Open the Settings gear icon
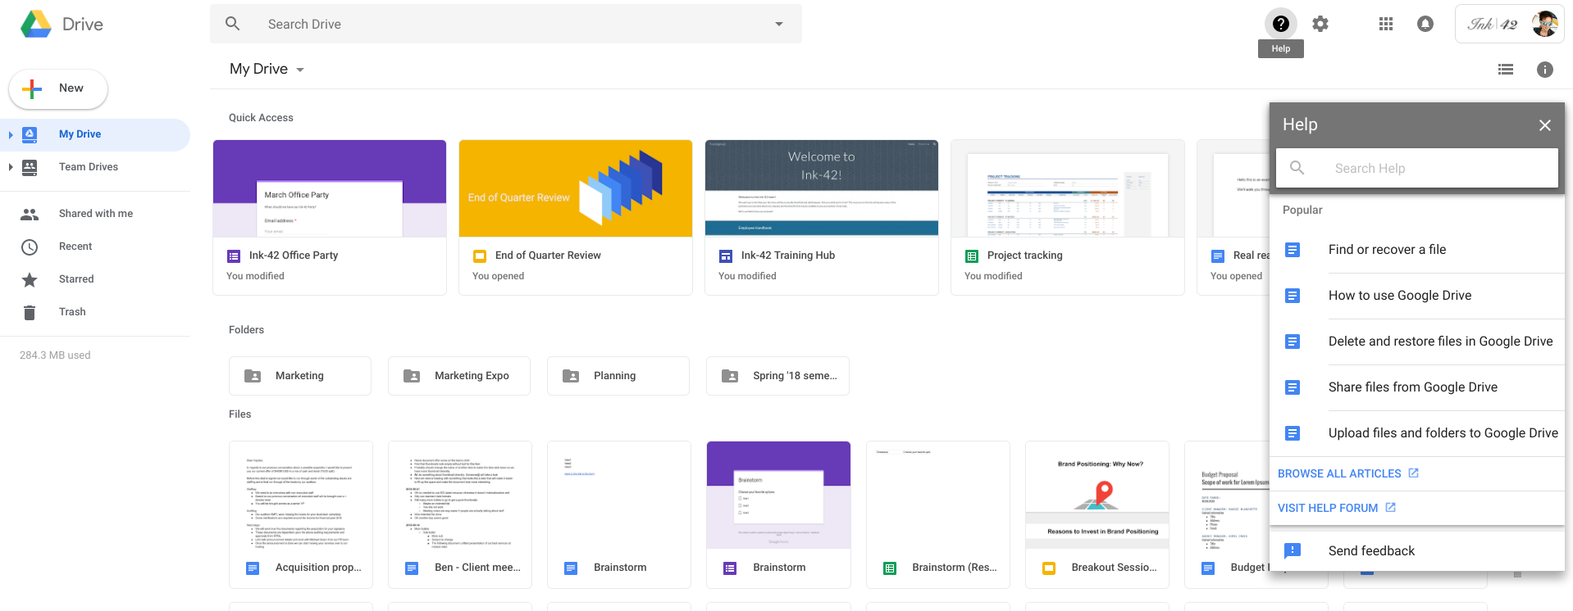 [x=1320, y=24]
